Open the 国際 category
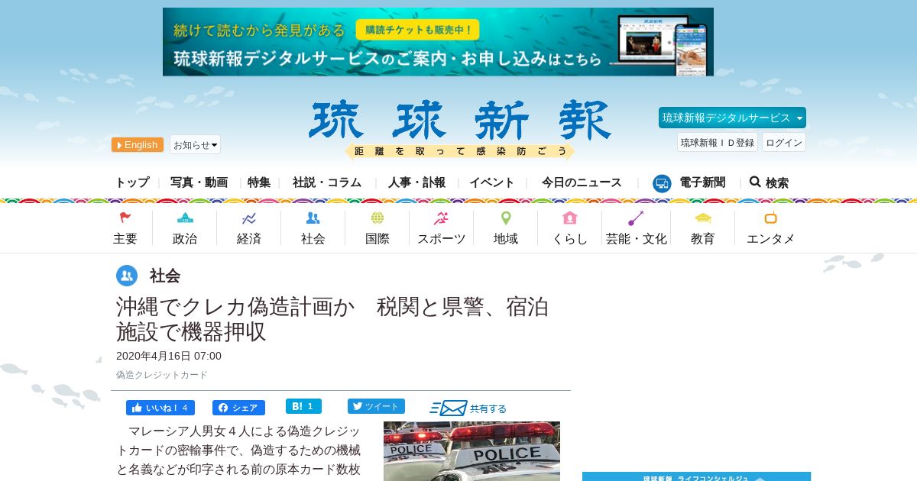 [x=377, y=239]
